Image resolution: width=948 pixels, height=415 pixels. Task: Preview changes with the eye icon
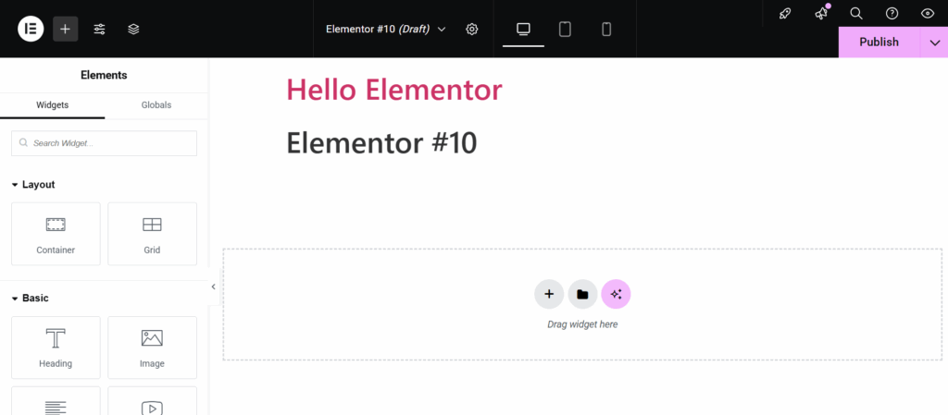927,13
